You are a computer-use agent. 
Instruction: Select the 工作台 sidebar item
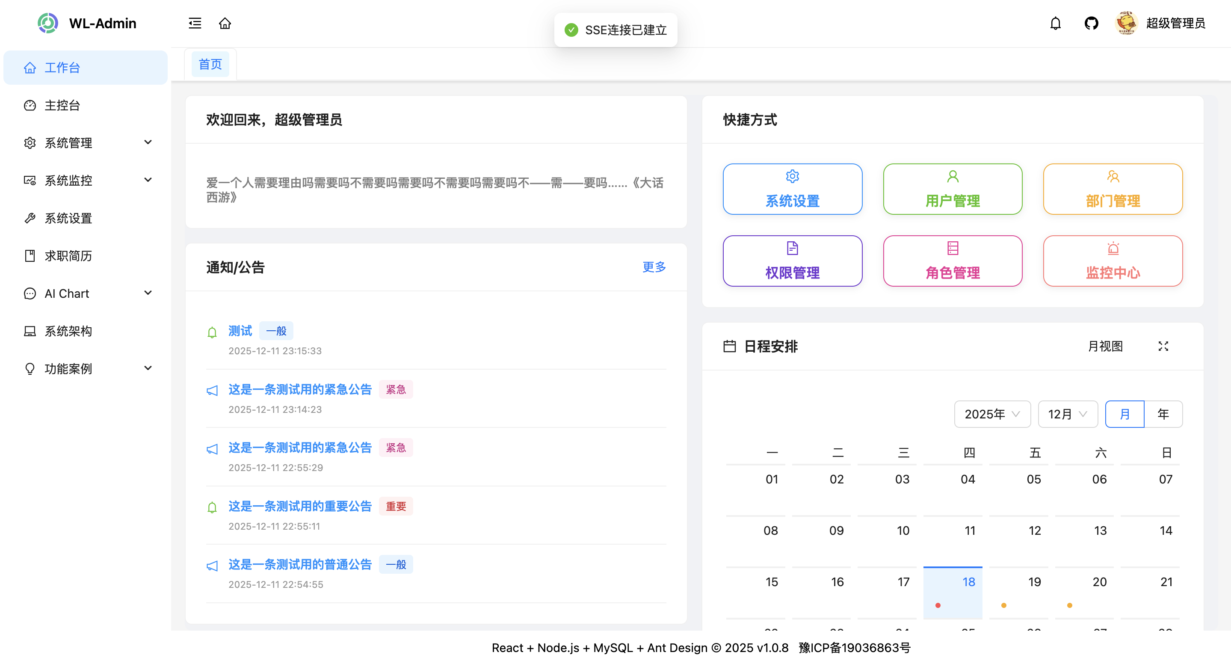click(62, 68)
